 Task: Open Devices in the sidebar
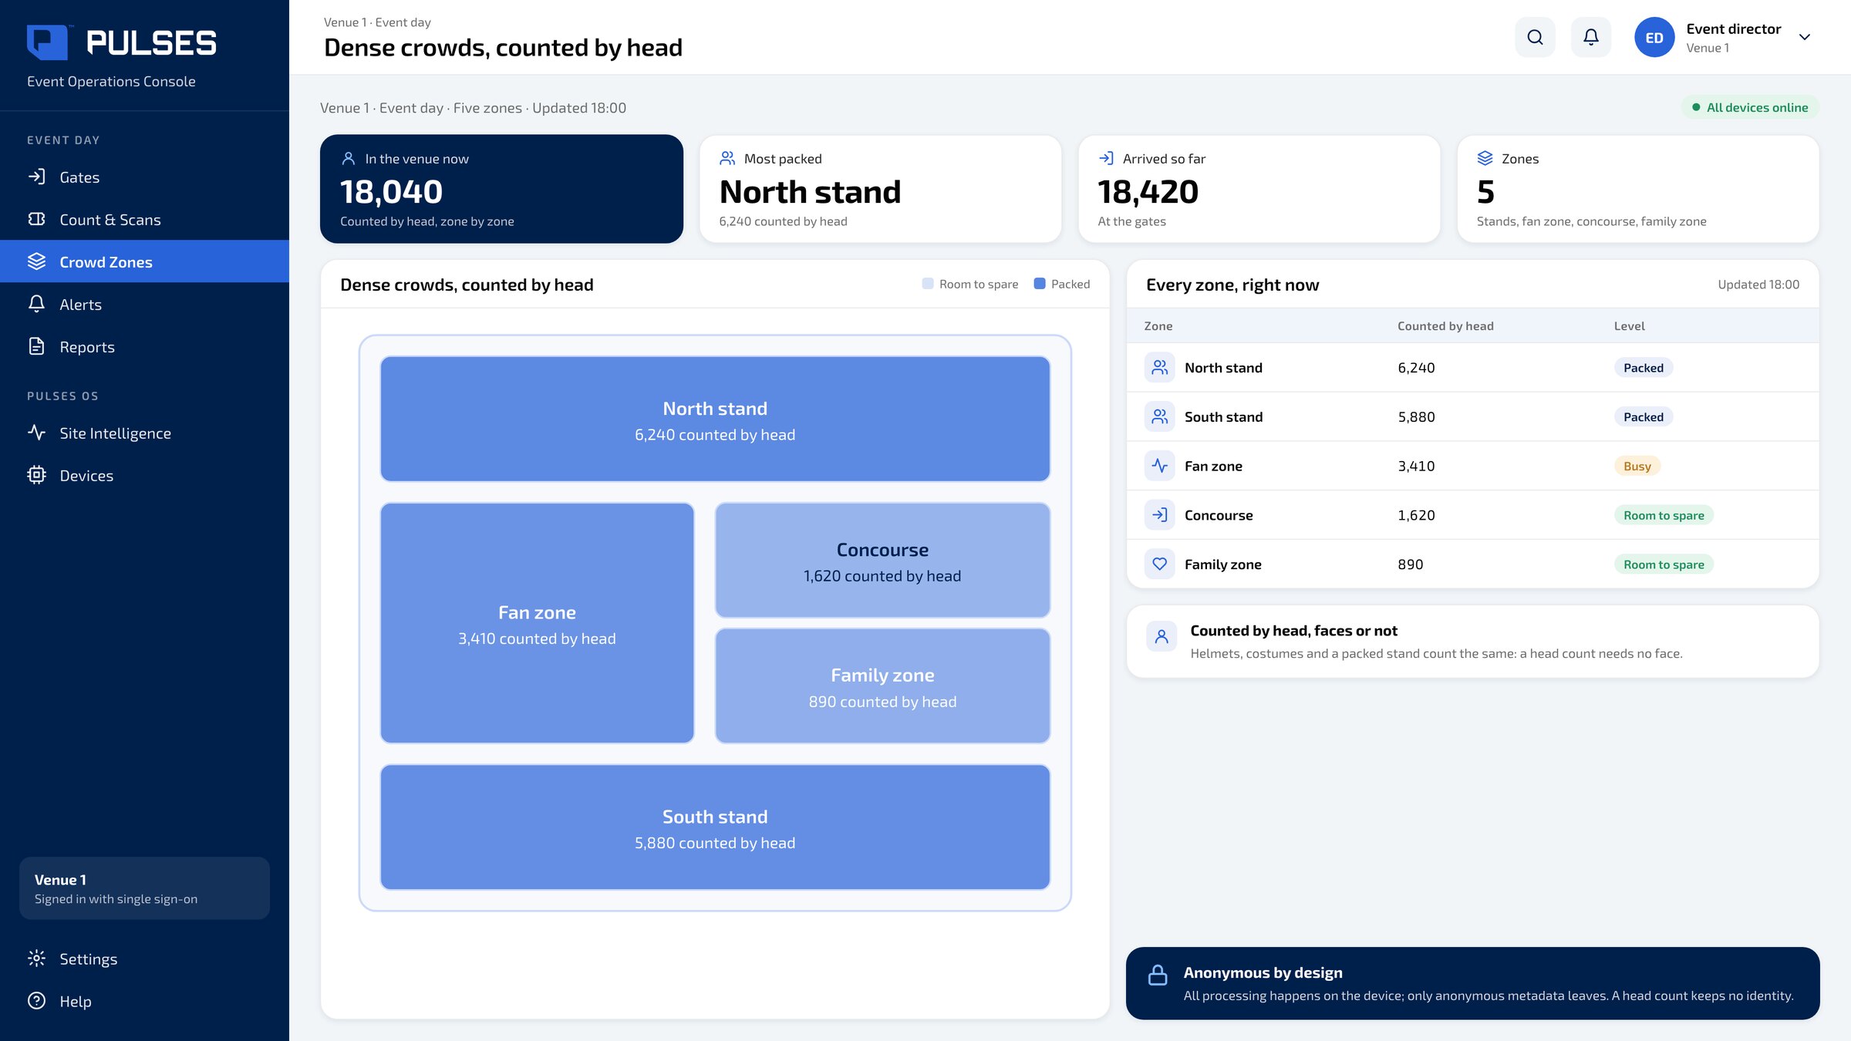tap(144, 475)
